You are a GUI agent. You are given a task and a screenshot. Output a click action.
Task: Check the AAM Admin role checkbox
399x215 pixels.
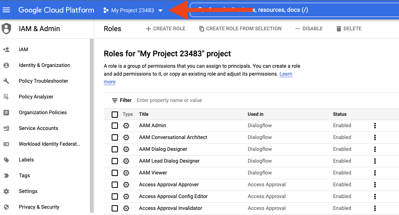(115, 126)
